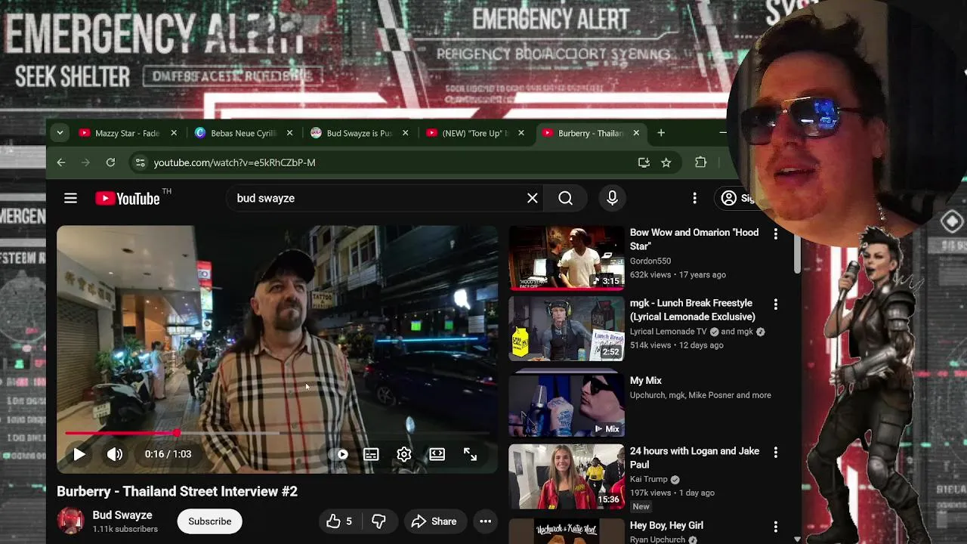This screenshot has height=544, width=967.
Task: Close the Burberry - Thailand tab
Action: point(636,133)
